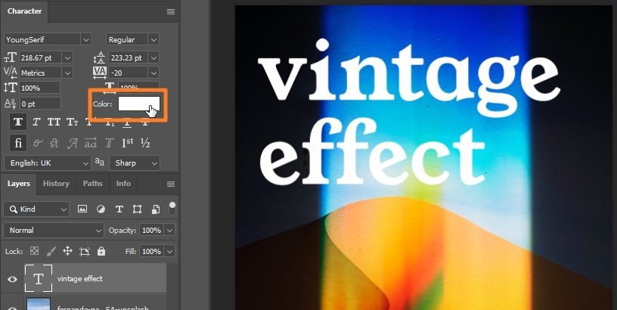This screenshot has height=310, width=617.
Task: Filter layers by shape layers
Action: coord(137,209)
